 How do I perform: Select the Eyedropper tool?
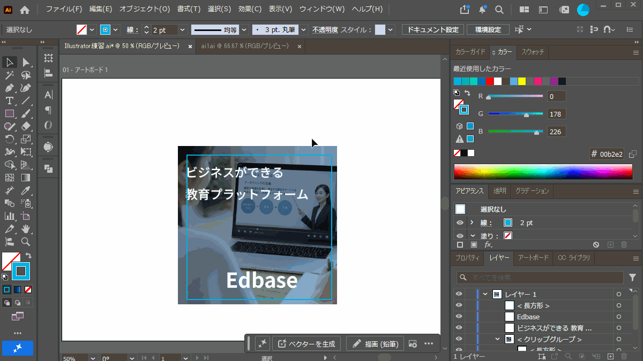coord(26,190)
